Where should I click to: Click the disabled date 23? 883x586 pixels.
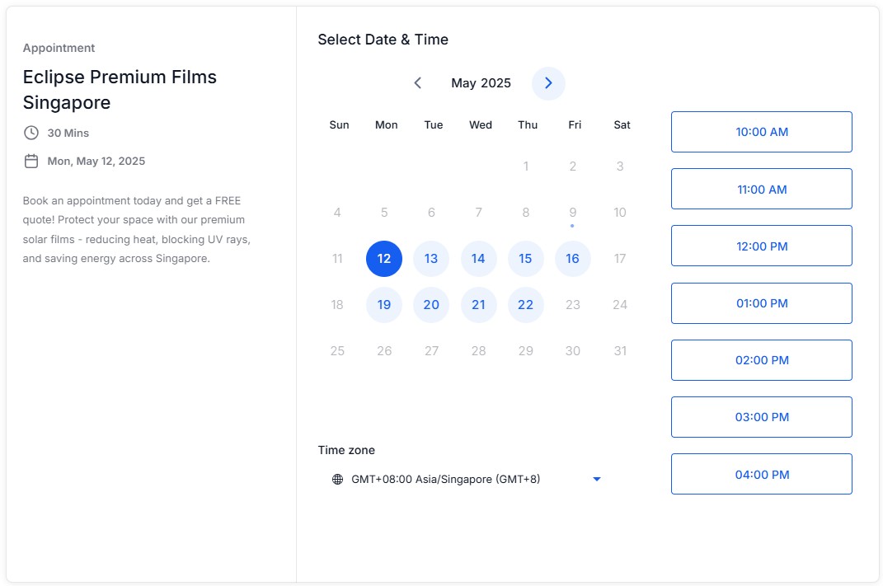[573, 305]
